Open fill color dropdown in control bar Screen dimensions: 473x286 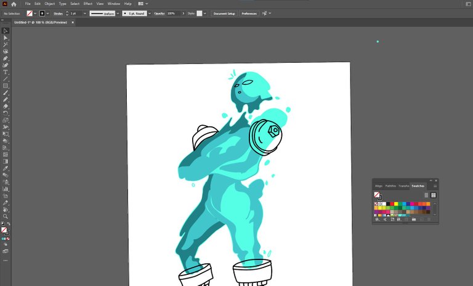click(35, 14)
